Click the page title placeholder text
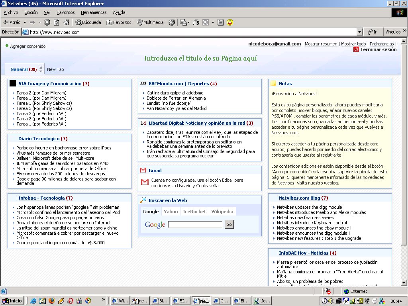 pos(200,58)
